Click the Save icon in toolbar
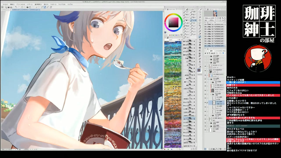 [x=11, y=7]
